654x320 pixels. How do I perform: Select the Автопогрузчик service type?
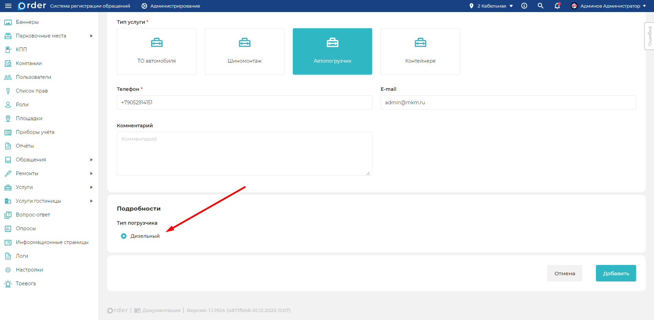click(x=332, y=51)
